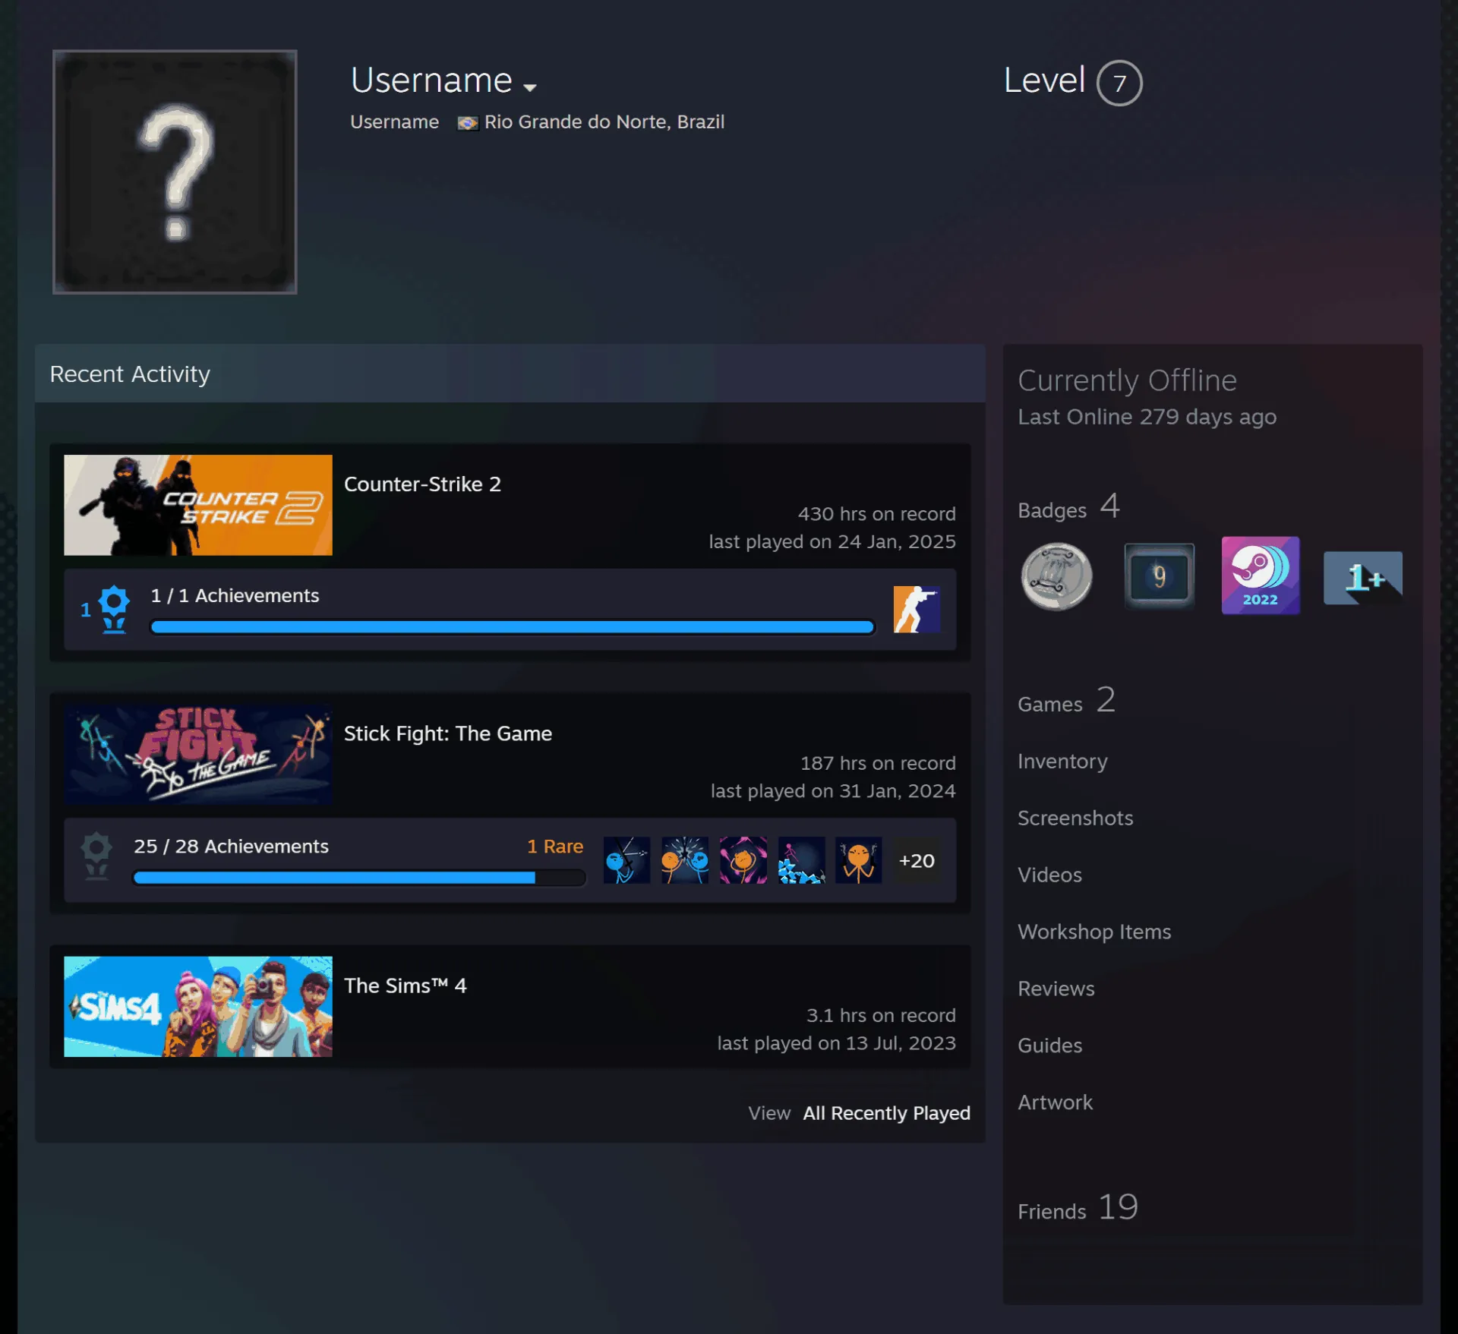The image size is (1458, 1334).
Task: Open The Sims 4 game banner
Action: tap(197, 1006)
